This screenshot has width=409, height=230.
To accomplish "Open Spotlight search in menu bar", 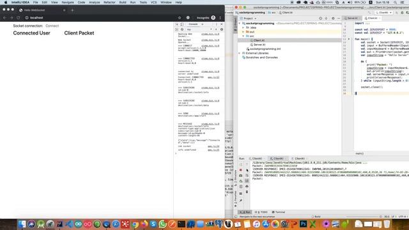I will pyautogui.click(x=396, y=3).
